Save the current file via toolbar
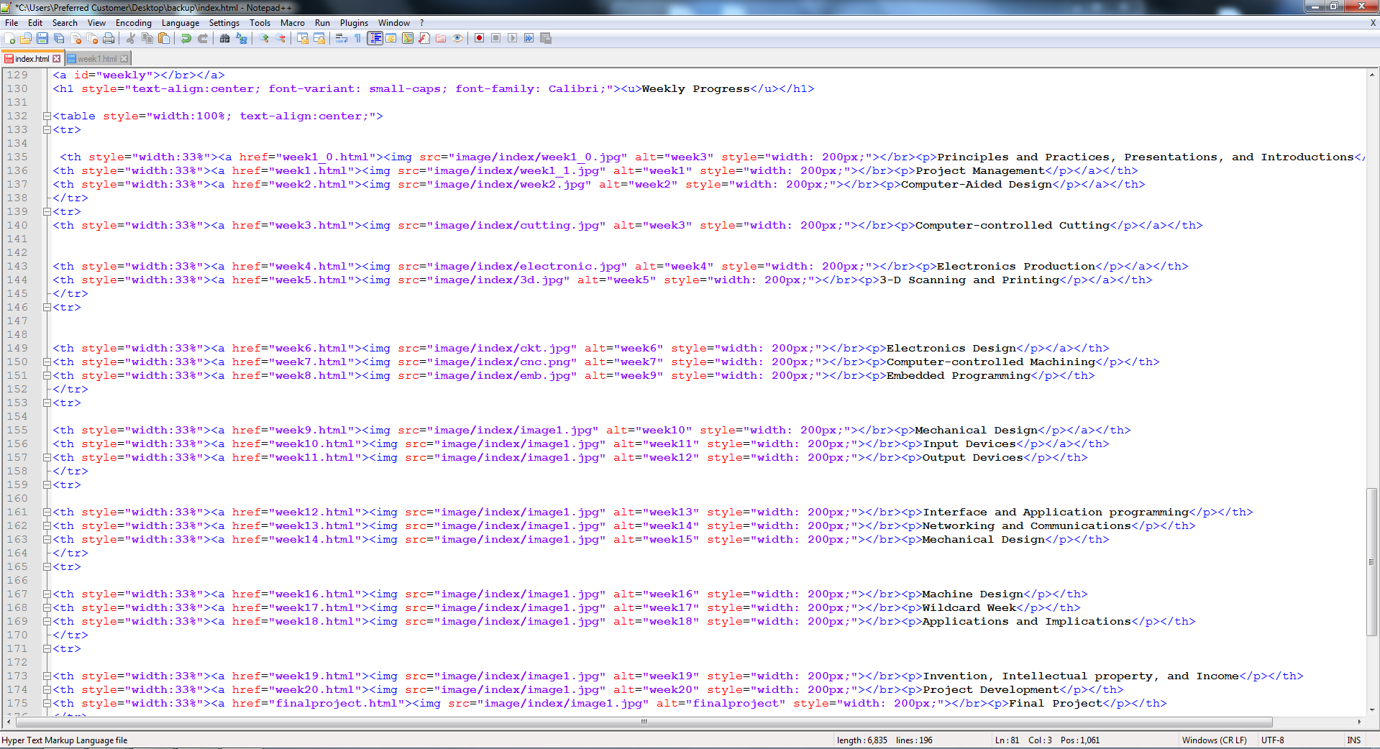The width and height of the screenshot is (1380, 749). [x=42, y=38]
